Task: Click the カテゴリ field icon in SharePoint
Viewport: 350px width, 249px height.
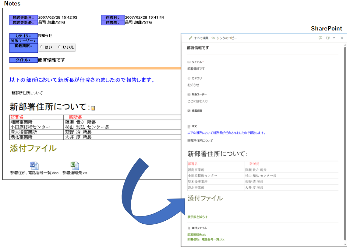Action: coord(189,78)
